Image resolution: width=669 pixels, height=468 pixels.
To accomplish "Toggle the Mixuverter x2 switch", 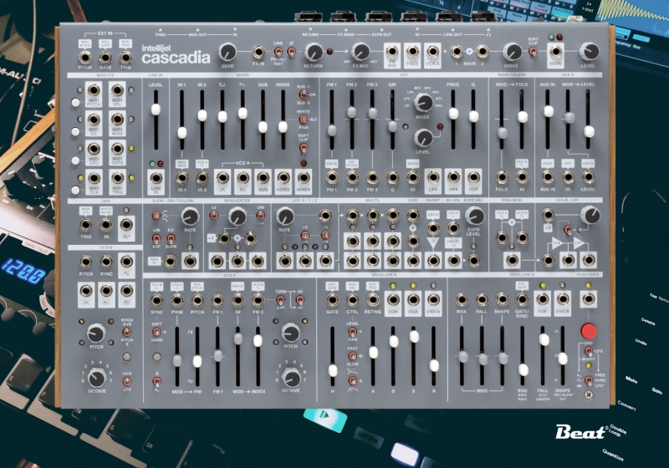I will (214, 216).
